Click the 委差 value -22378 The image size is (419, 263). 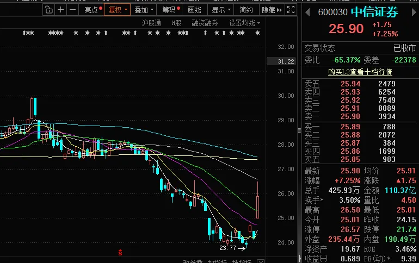tap(404, 60)
